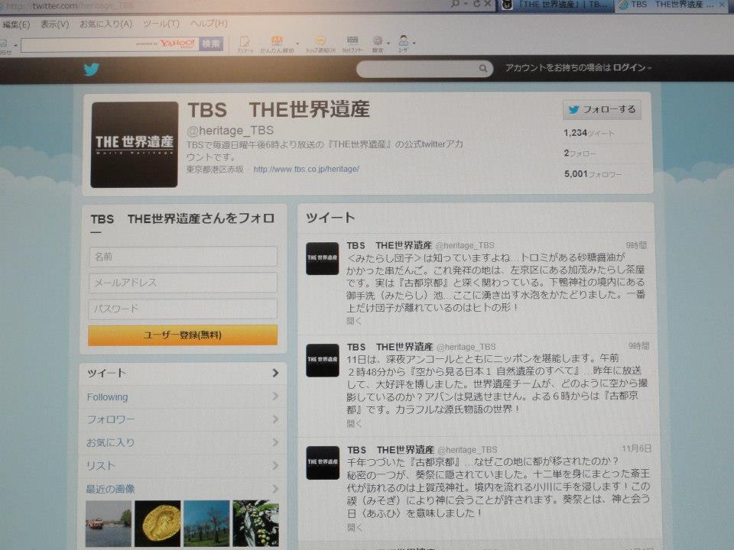Viewport: 734px width, 550px height.
Task: Click in the パスワード input field
Action: 183,309
